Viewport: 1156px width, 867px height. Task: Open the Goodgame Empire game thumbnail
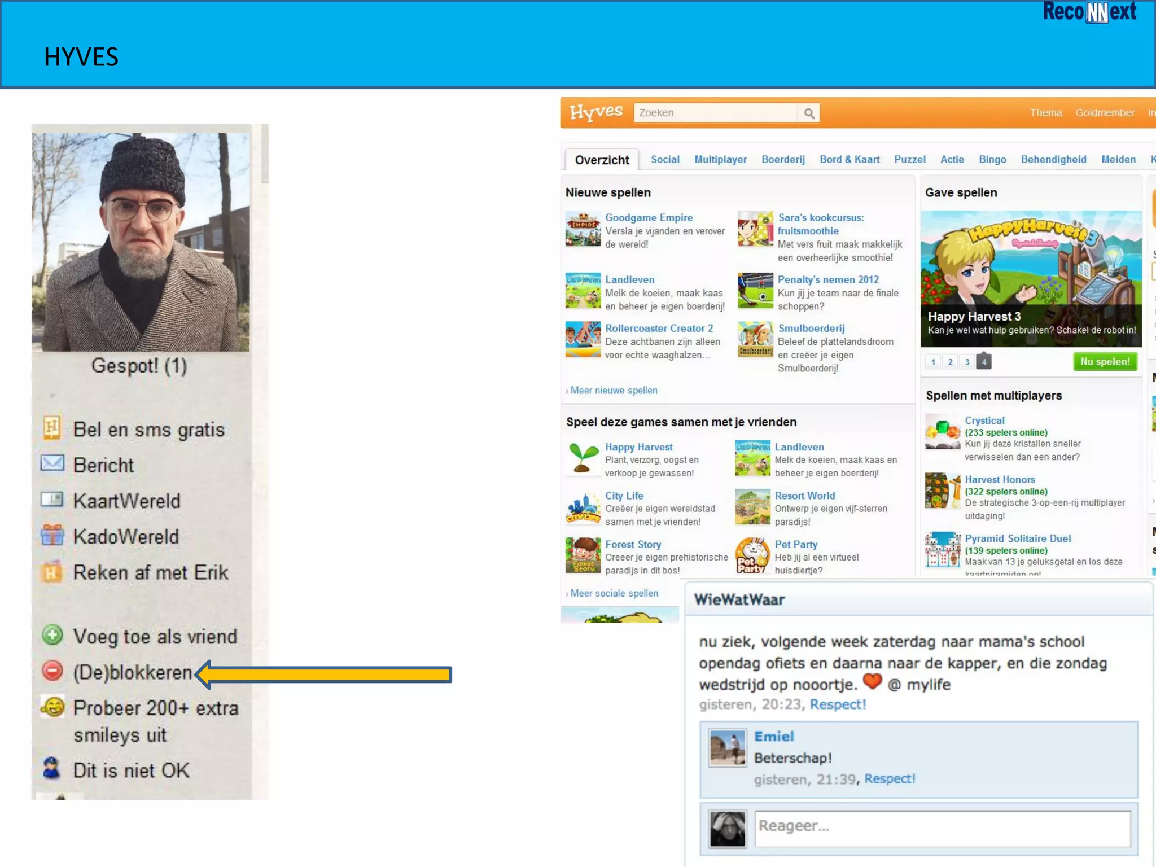(x=583, y=229)
